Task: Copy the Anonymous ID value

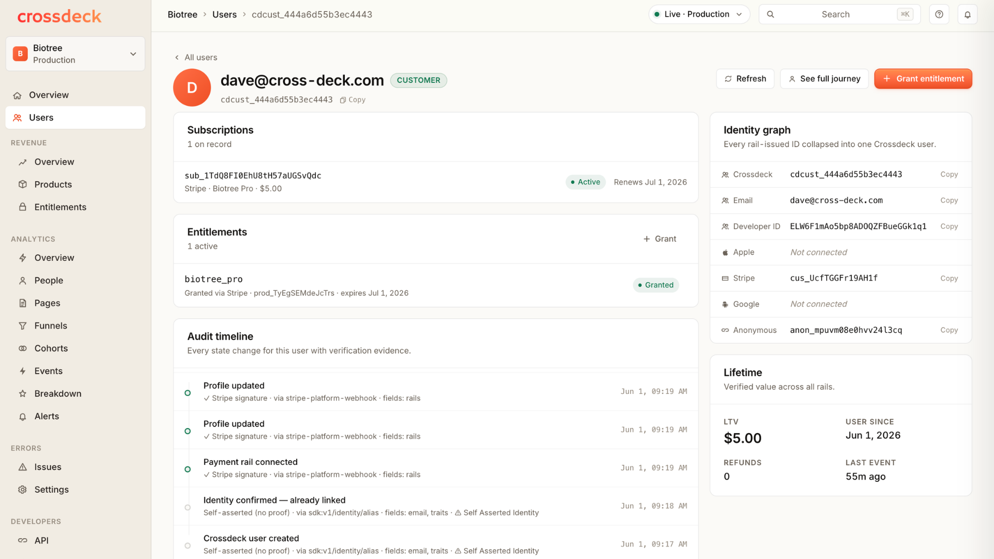Action: tap(949, 330)
